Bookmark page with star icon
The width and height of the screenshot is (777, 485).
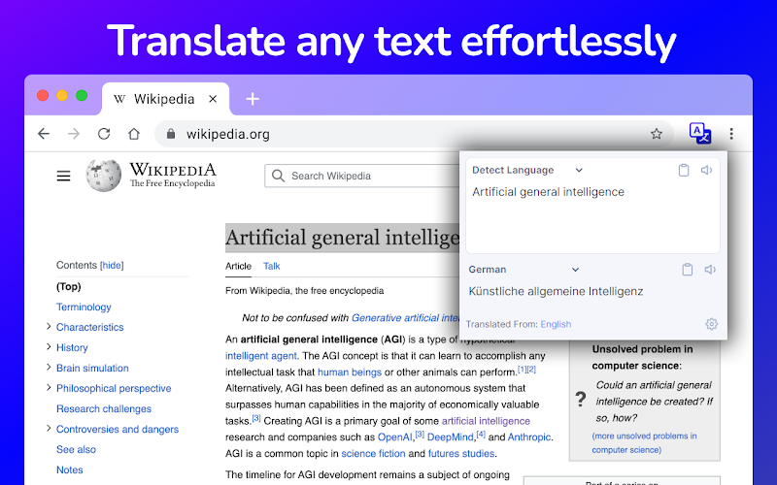[x=657, y=134]
